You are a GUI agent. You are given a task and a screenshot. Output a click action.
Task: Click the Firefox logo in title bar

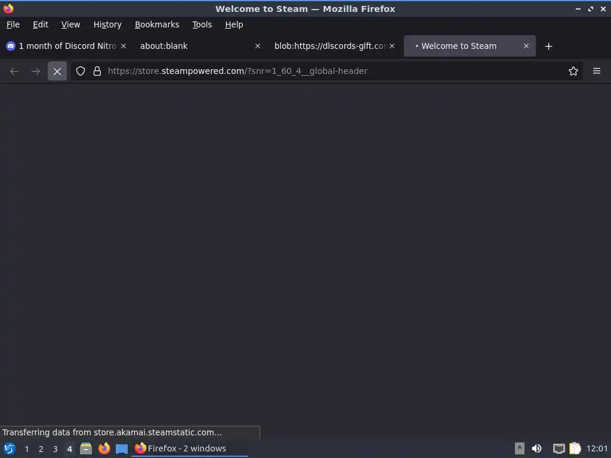8,8
